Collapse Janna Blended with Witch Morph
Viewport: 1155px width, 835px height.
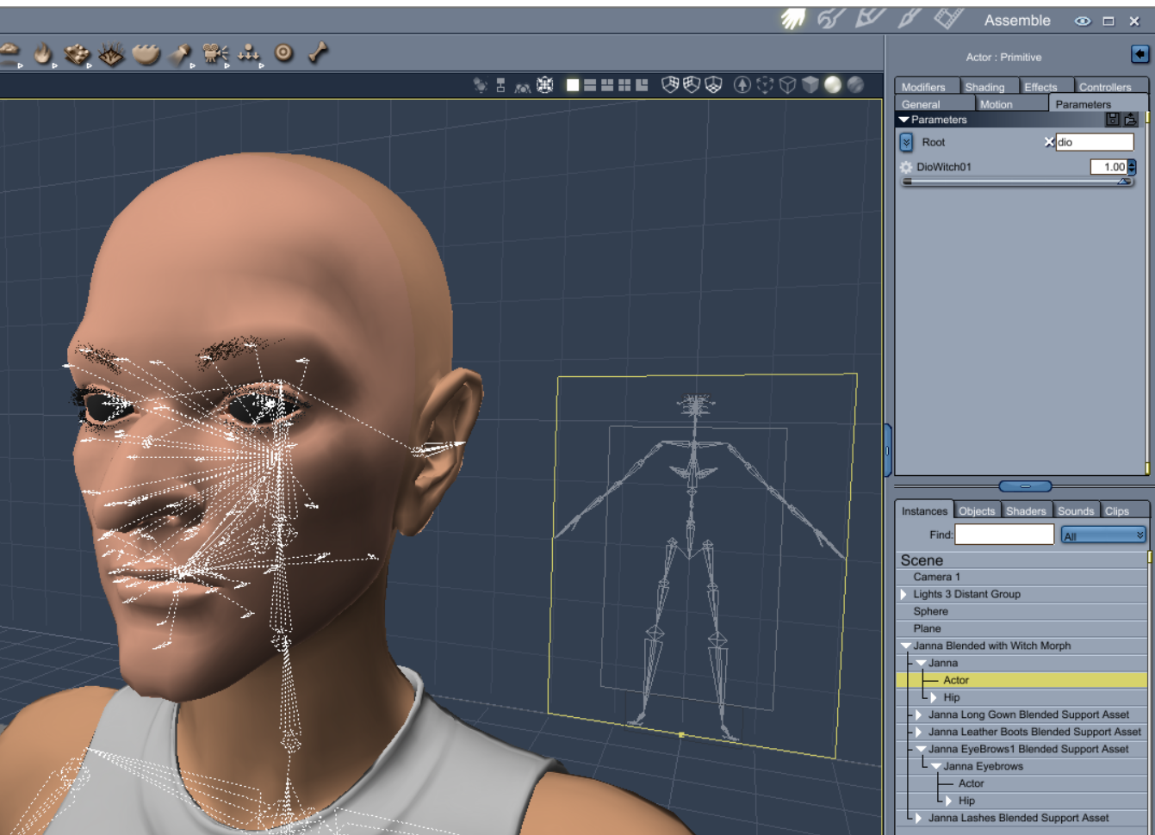click(x=905, y=646)
